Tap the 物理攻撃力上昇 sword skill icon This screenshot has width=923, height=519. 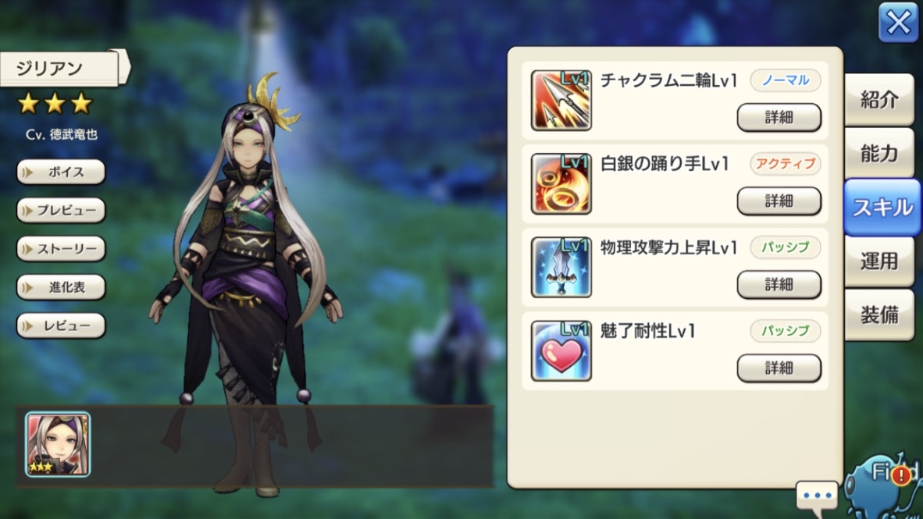tap(561, 268)
